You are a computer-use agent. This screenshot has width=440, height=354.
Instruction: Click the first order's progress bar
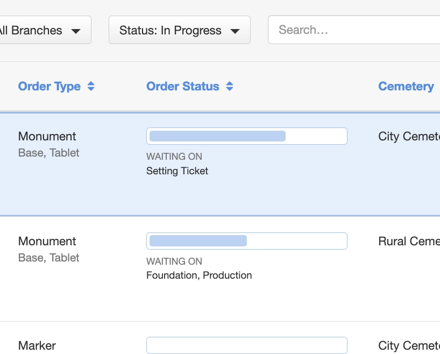pos(246,136)
